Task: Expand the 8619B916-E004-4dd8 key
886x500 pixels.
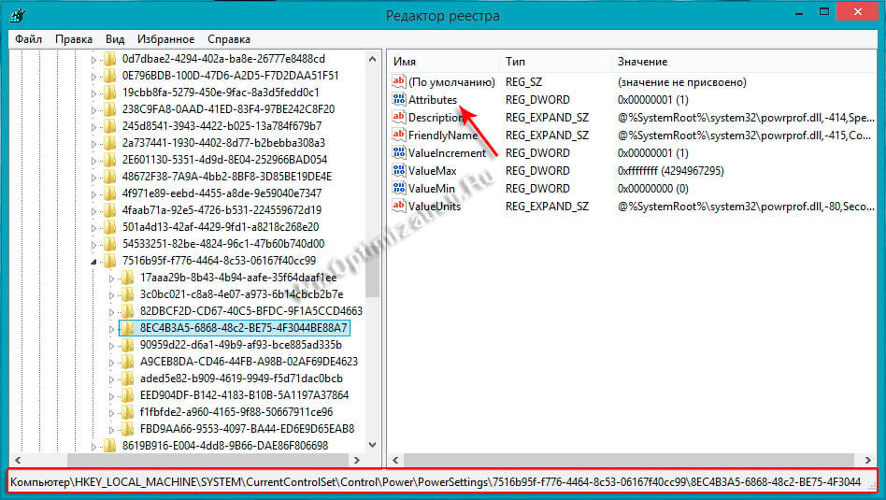Action: (x=93, y=447)
